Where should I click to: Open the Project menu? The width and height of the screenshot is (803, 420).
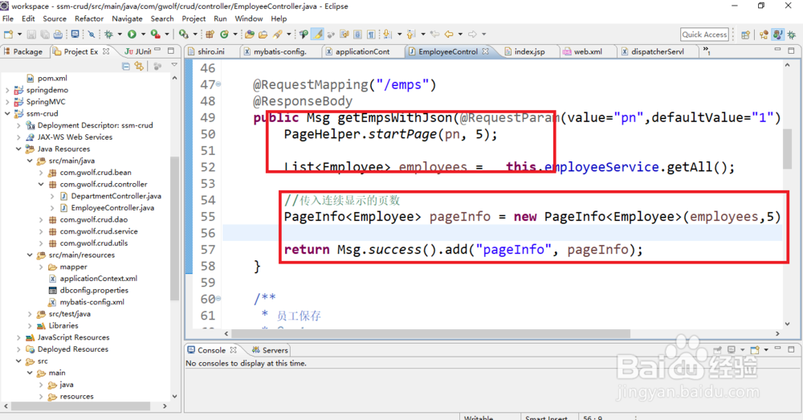[194, 18]
